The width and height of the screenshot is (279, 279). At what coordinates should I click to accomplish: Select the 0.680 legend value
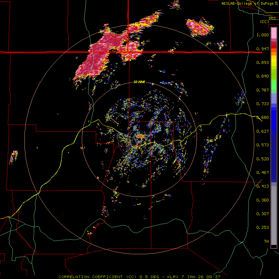[x=263, y=117]
